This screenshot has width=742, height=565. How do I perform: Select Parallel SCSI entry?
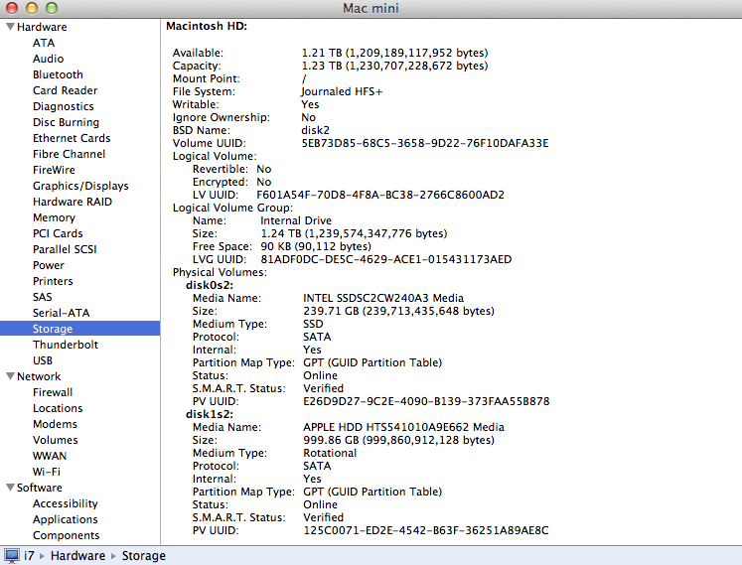pos(65,249)
